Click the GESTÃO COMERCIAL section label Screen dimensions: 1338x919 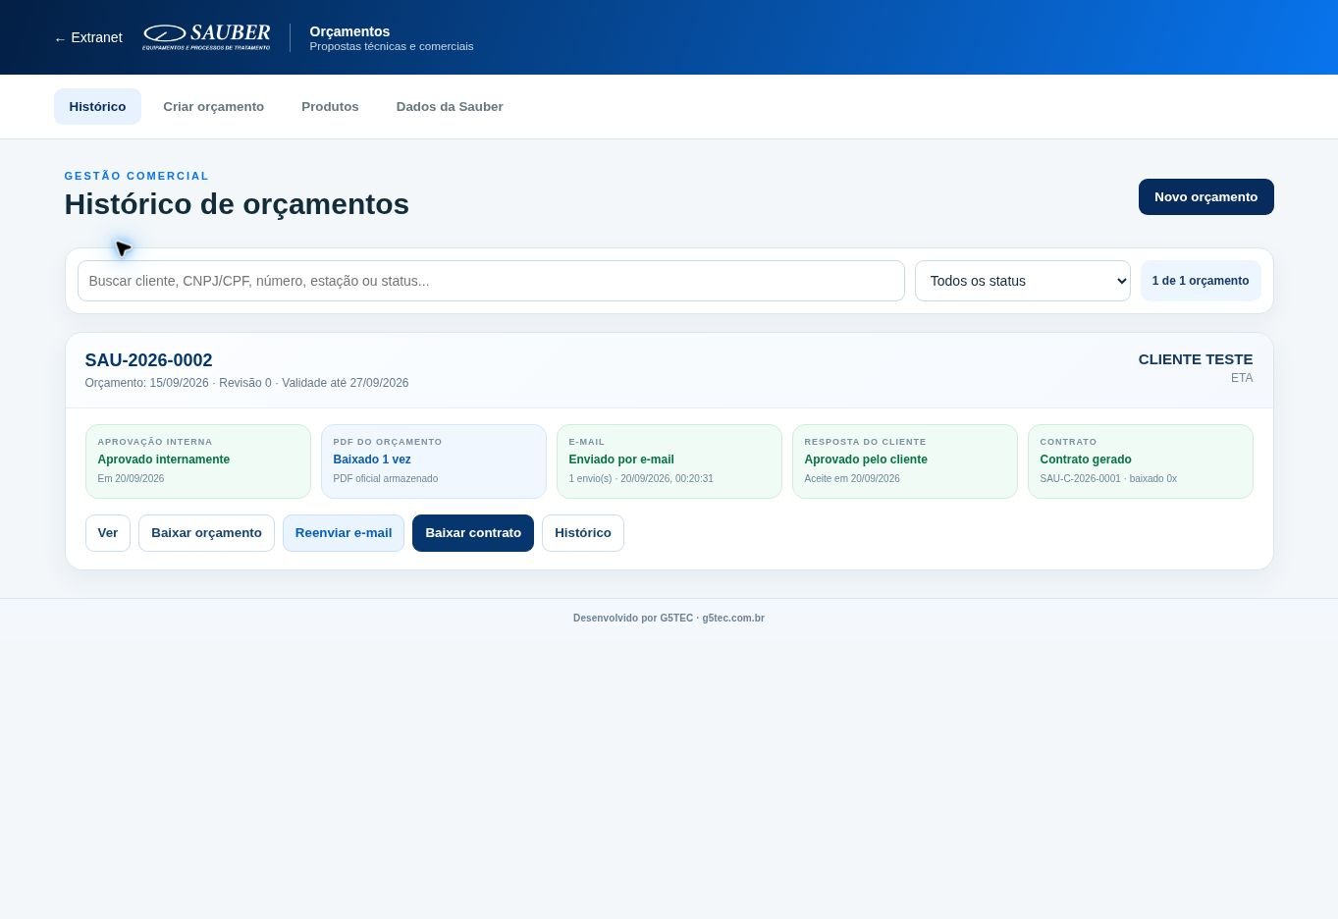[136, 176]
